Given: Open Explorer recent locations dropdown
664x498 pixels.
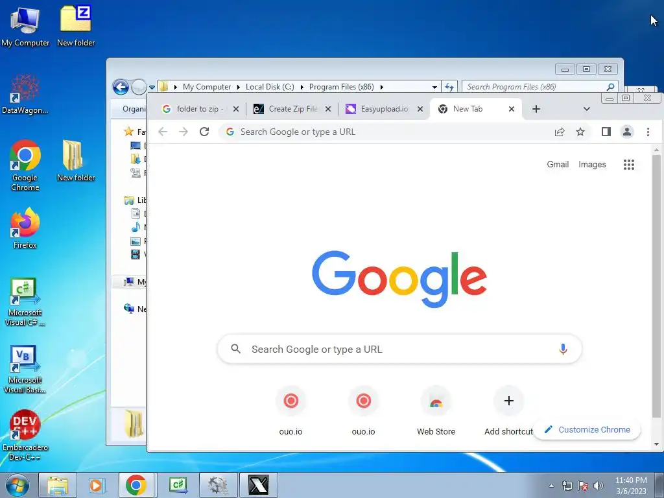Looking at the screenshot, I should 152,88.
